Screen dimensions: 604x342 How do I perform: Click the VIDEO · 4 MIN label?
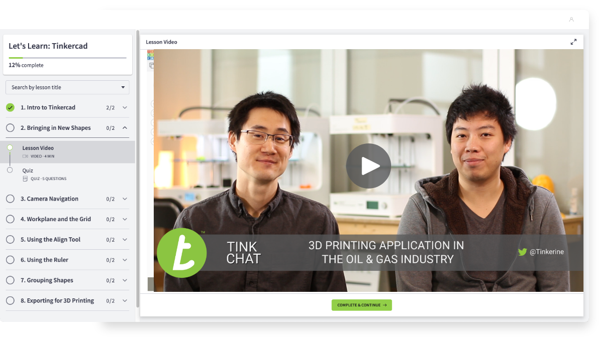43,156
